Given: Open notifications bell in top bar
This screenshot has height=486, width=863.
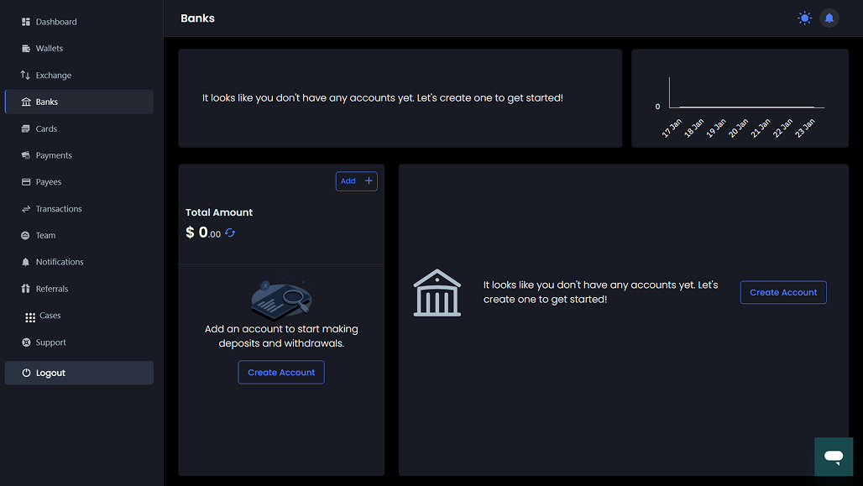Looking at the screenshot, I should (829, 18).
